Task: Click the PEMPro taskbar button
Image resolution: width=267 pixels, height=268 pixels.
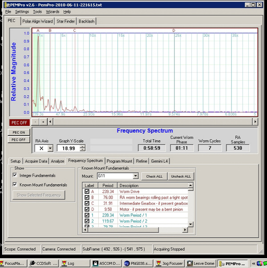Action: (x=232, y=264)
